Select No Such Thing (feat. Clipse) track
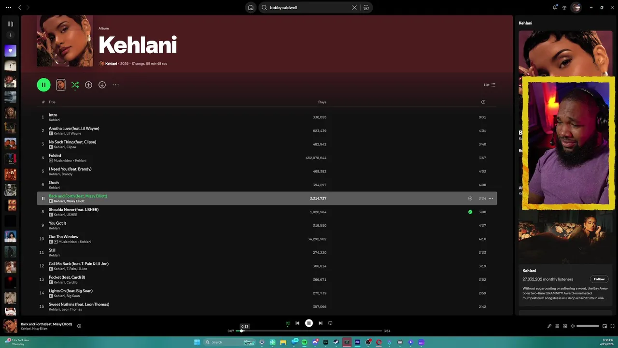The width and height of the screenshot is (618, 348). coord(267,144)
